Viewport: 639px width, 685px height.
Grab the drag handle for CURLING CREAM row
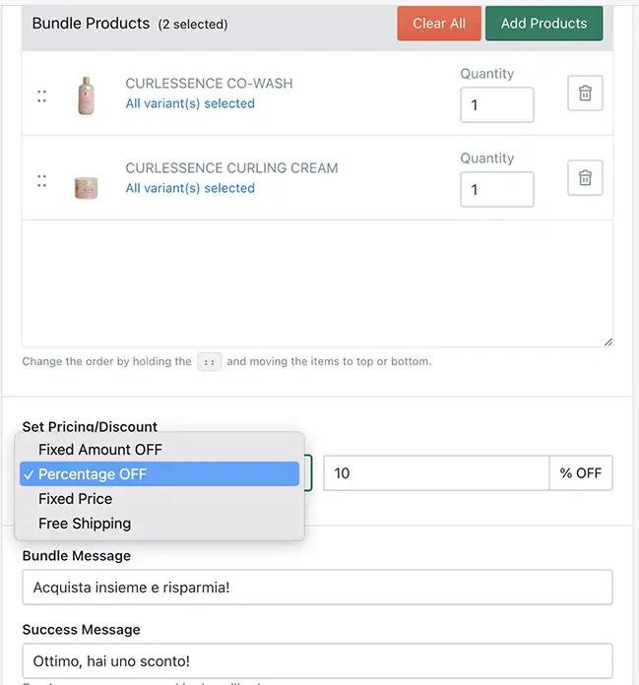pyautogui.click(x=42, y=181)
